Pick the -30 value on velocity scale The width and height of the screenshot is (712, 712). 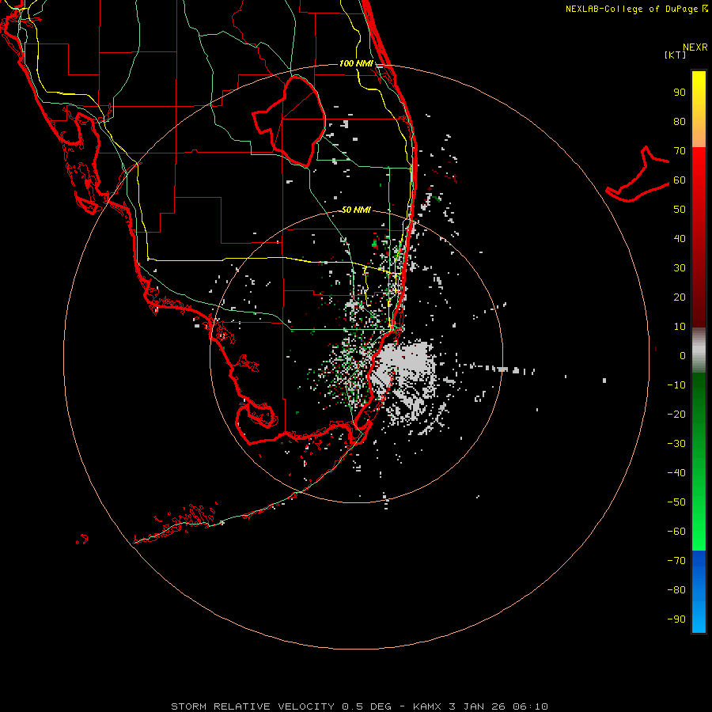(676, 444)
